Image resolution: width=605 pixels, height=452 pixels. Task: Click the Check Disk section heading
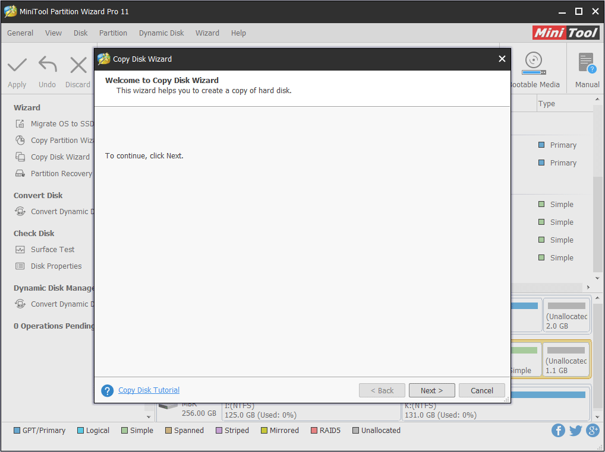pyautogui.click(x=34, y=233)
